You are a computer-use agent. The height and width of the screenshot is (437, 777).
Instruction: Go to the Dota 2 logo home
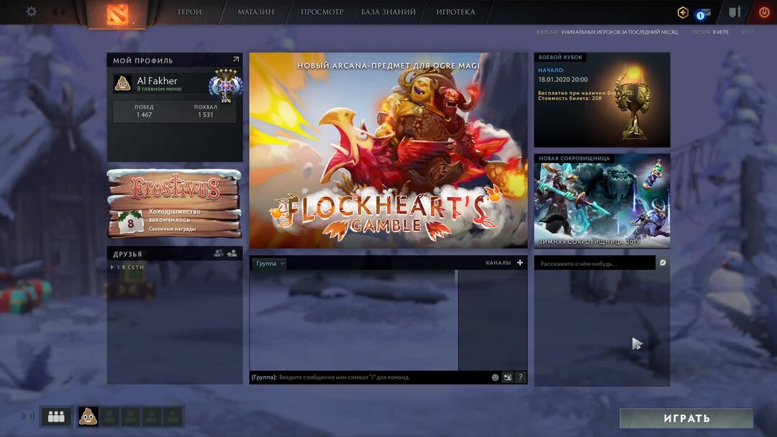click(x=117, y=14)
